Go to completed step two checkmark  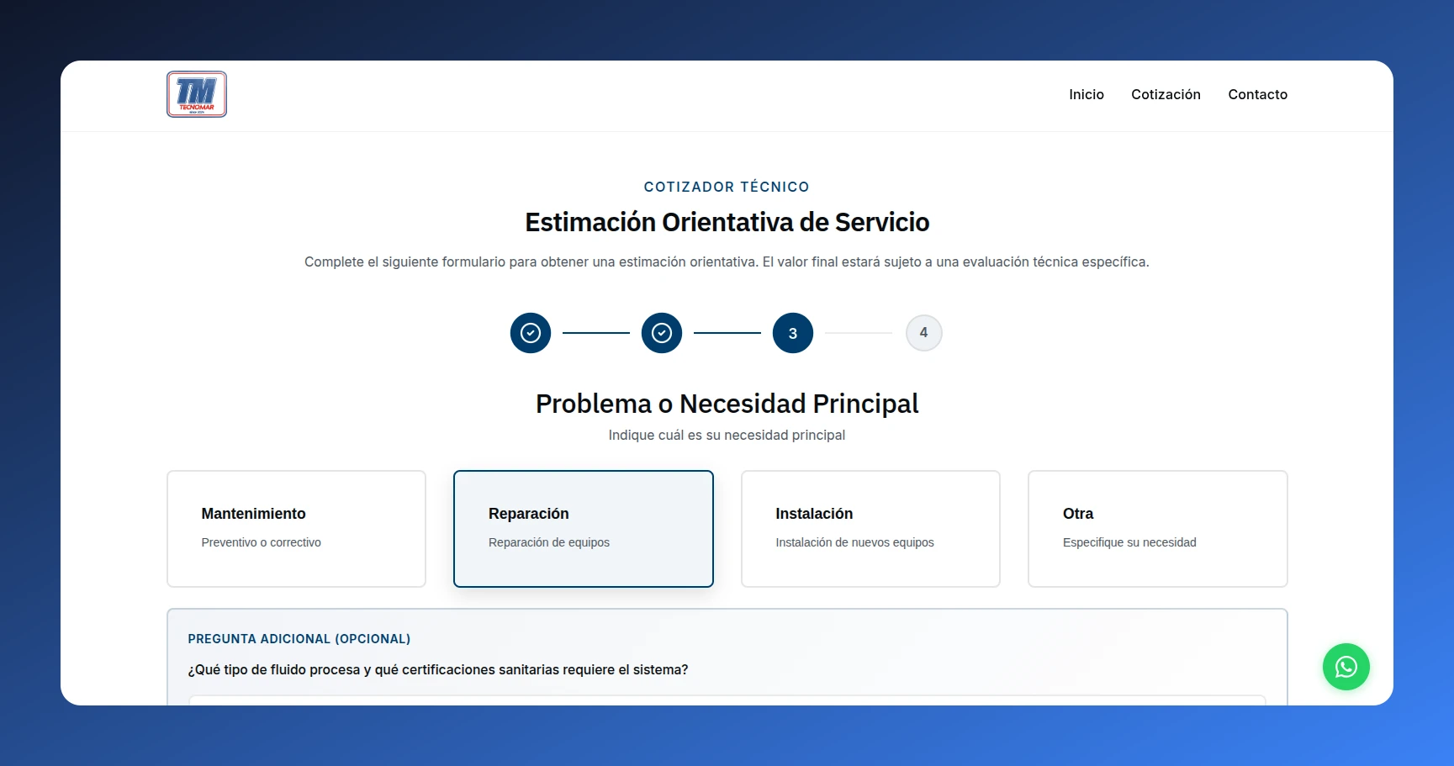[x=662, y=333]
